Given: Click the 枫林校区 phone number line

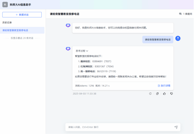Looking at the screenshot, I should click(x=95, y=61).
